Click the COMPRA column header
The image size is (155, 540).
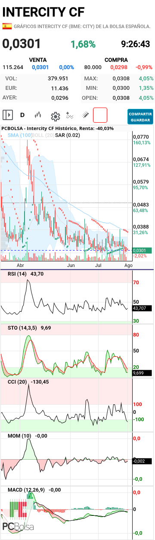[116, 60]
